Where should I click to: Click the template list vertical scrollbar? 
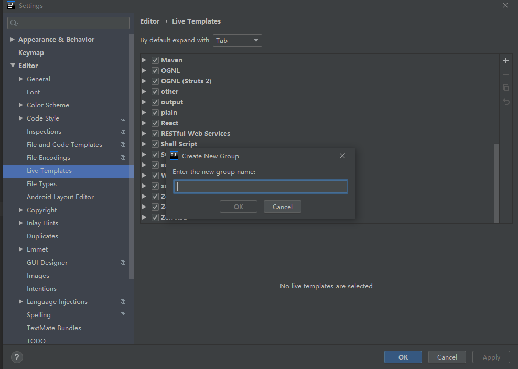497,182
